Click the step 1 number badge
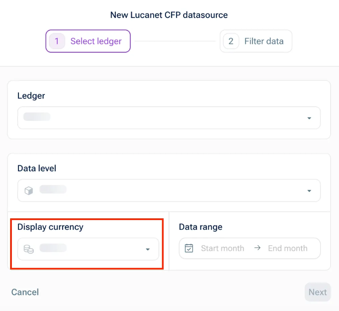The image size is (339, 311). (x=57, y=41)
